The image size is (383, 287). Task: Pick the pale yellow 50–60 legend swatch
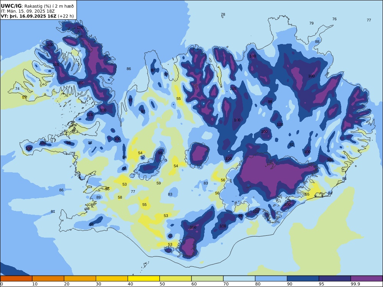tap(175, 279)
